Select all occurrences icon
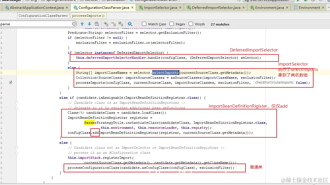The image size is (330, 185). (121, 24)
